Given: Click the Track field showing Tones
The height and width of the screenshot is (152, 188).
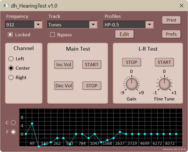Looking at the screenshot, I should (68, 25).
